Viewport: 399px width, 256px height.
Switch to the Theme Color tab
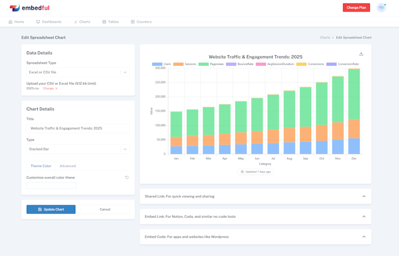40,166
